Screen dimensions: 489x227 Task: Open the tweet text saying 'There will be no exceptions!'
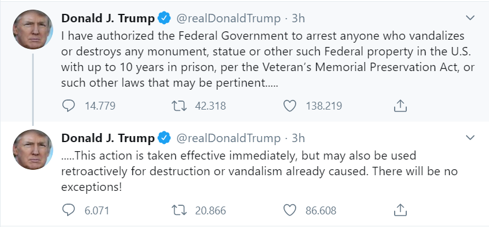(x=259, y=172)
